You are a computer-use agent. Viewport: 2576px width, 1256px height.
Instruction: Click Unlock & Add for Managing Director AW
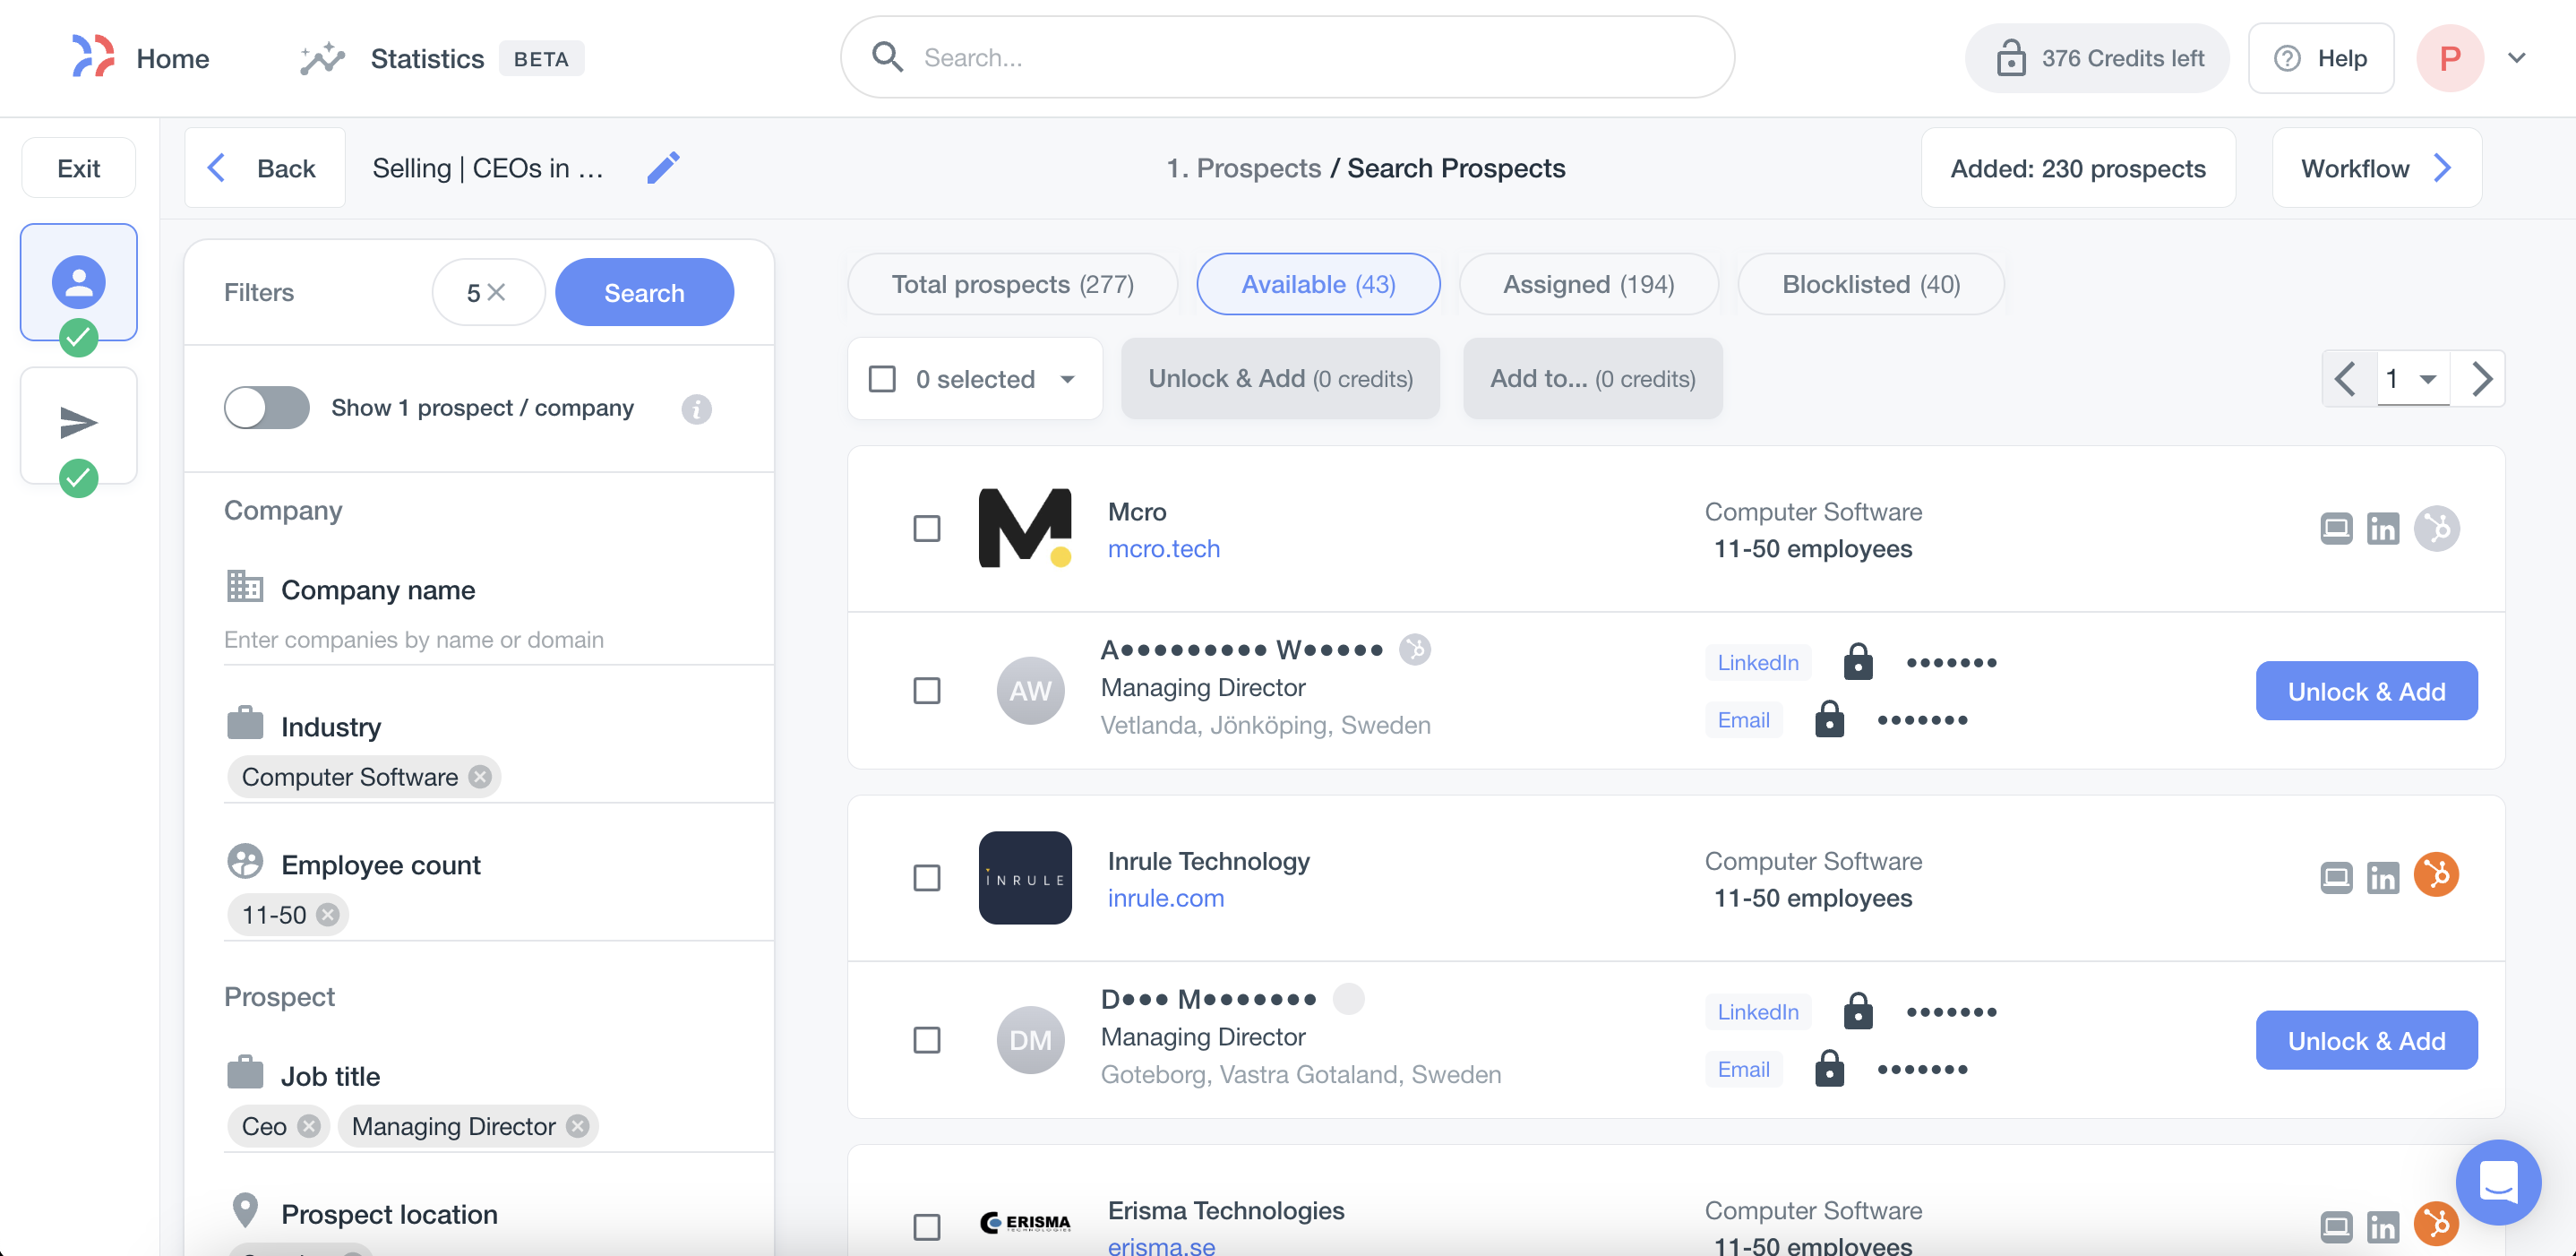2365,691
